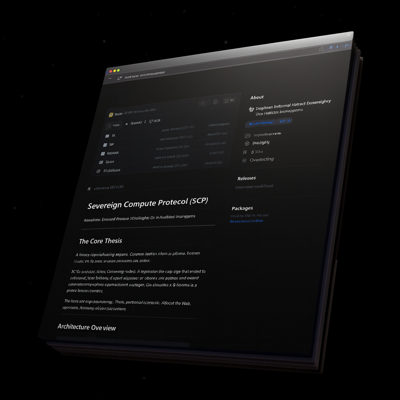Click the dash icon in the title bar

[x=110, y=79]
